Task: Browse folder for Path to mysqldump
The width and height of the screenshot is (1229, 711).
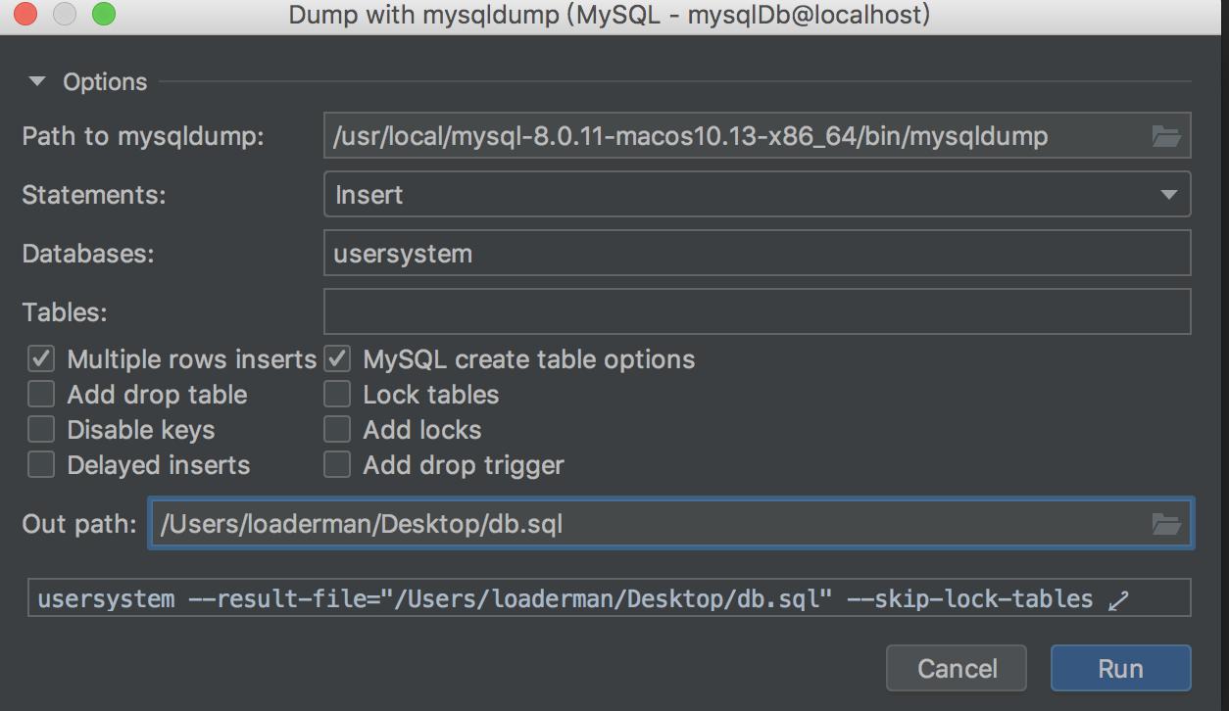Action: pyautogui.click(x=1165, y=136)
